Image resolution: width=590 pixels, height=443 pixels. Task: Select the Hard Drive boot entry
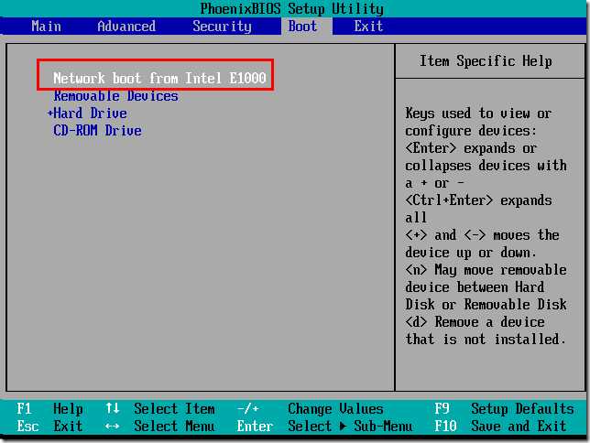coord(90,113)
